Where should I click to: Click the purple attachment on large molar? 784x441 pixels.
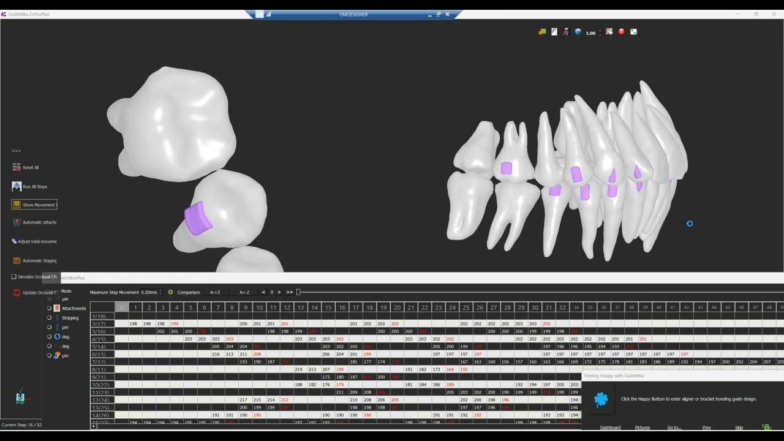198,219
